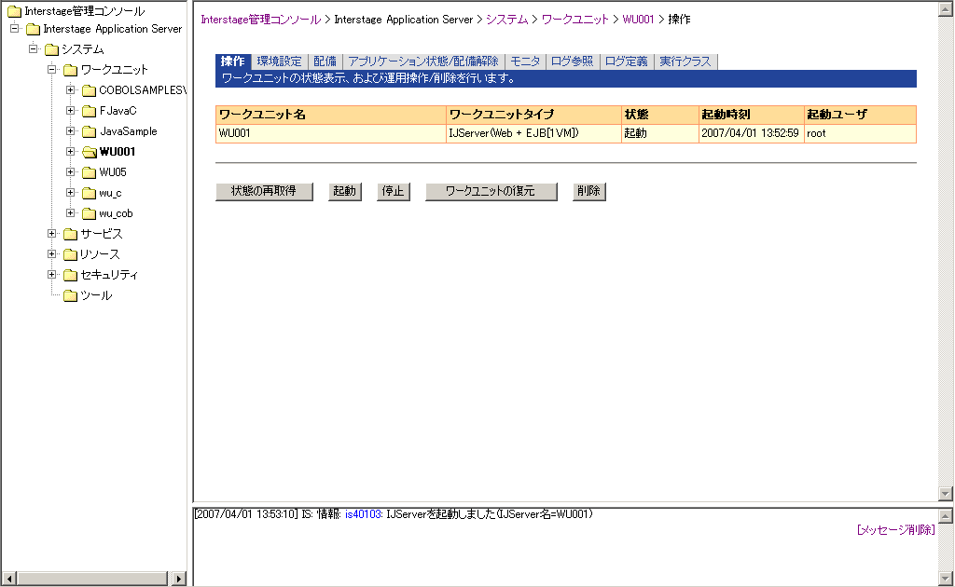Click the ツール folder icon
955x587 pixels.
[71, 295]
